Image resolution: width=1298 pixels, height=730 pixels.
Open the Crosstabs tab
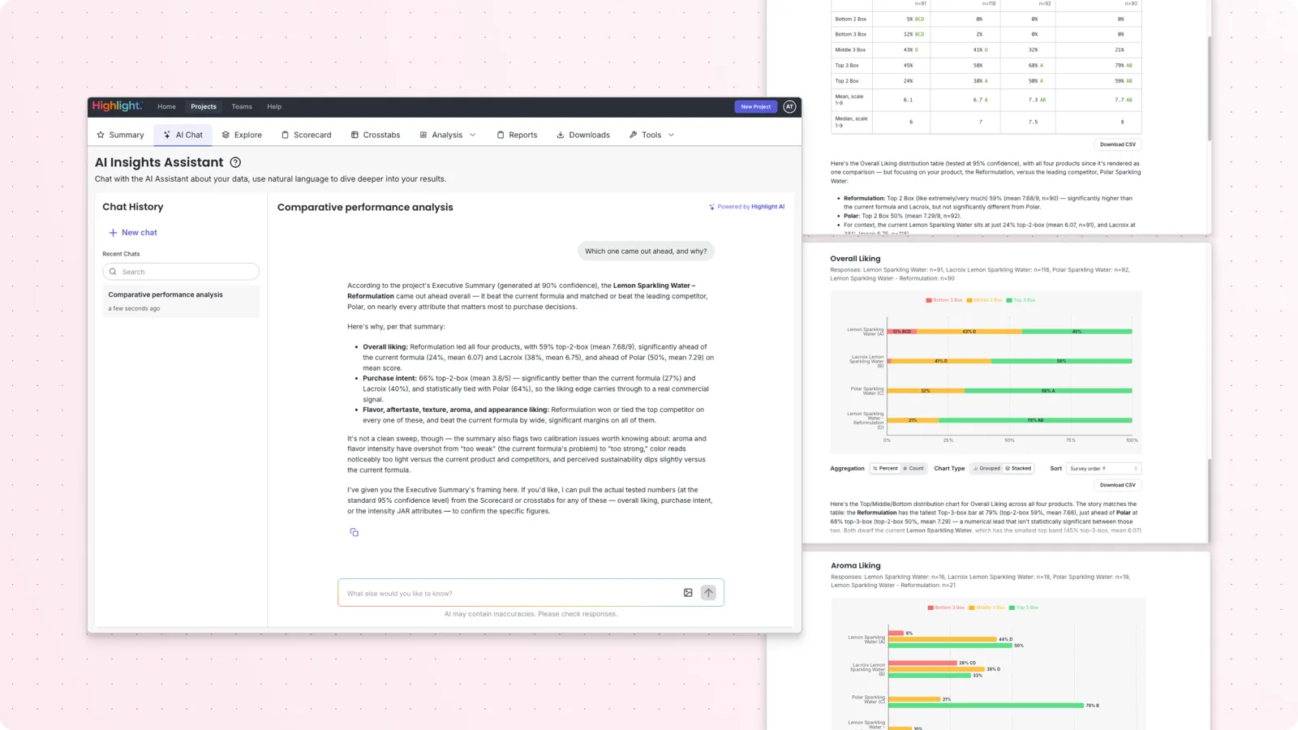[376, 135]
